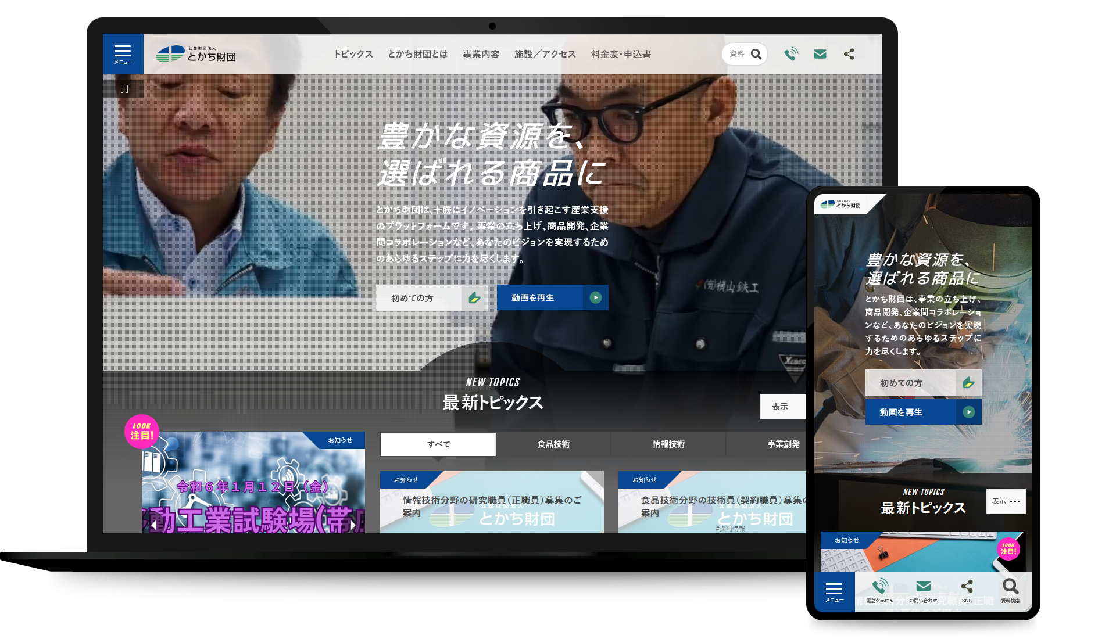Click the next arrow on the featured carousel
This screenshot has width=1116, height=639.
[353, 525]
